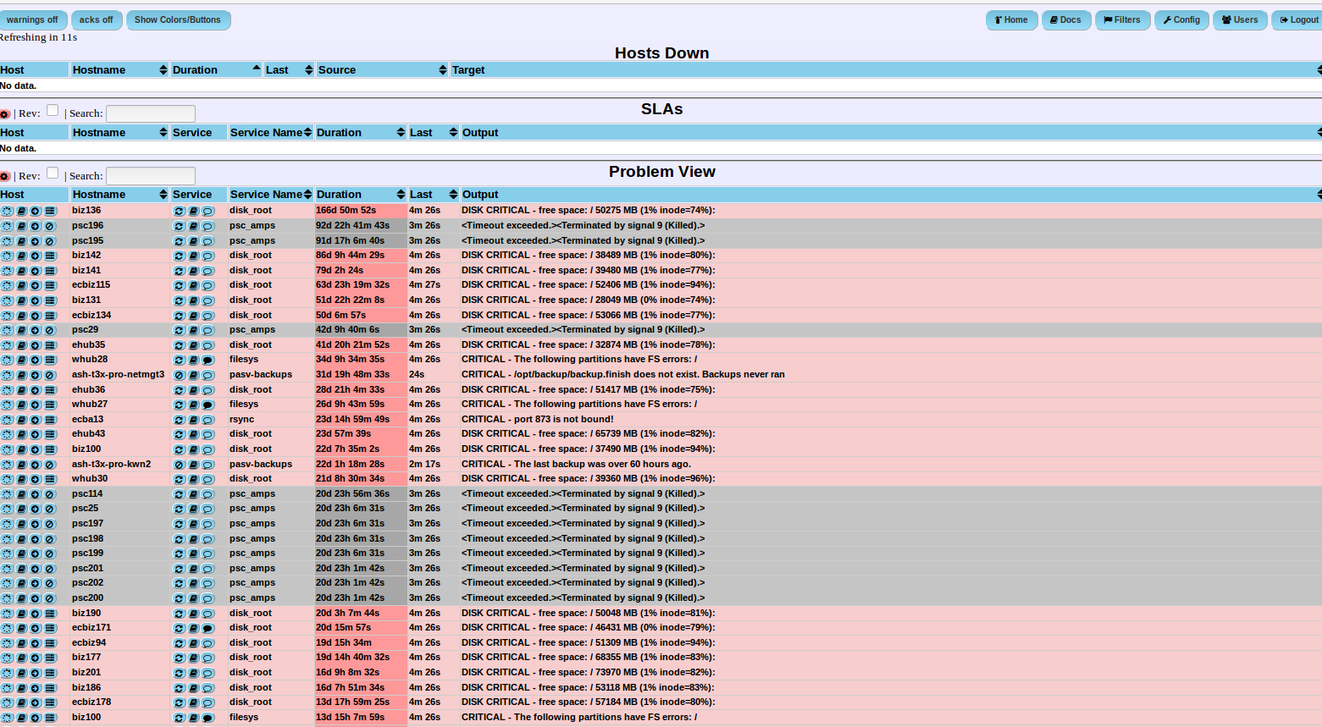The width and height of the screenshot is (1322, 727).
Task: Open the comment bubble for whub28 filesys
Action: (207, 361)
